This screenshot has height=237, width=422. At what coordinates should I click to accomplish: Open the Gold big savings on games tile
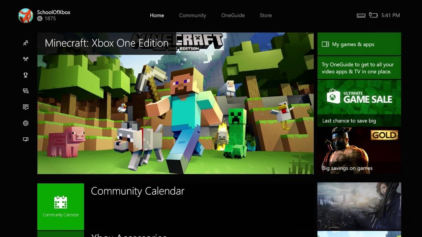coord(359,151)
